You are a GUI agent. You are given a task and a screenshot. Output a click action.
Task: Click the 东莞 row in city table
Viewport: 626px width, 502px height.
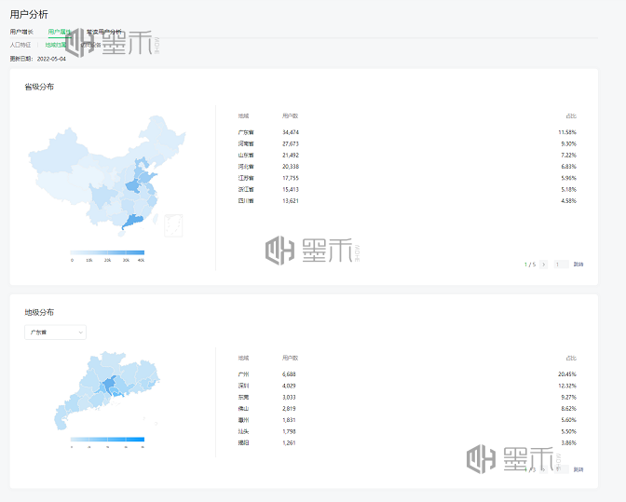pyautogui.click(x=407, y=397)
